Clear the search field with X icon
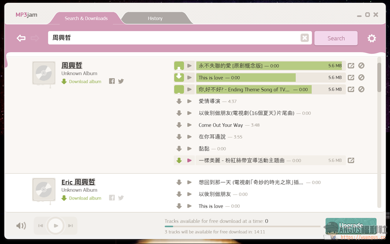 [305, 38]
